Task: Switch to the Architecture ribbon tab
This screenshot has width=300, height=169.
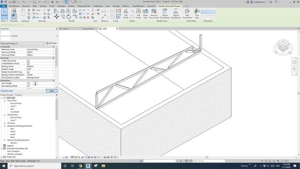Action: (14, 6)
